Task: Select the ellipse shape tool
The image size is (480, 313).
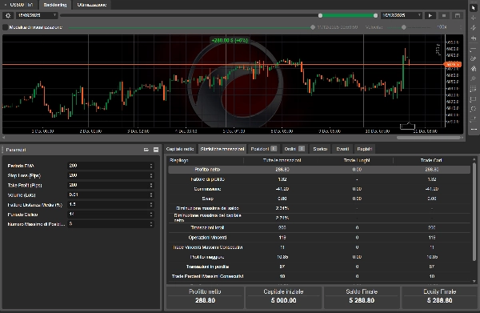Action: click(x=474, y=109)
